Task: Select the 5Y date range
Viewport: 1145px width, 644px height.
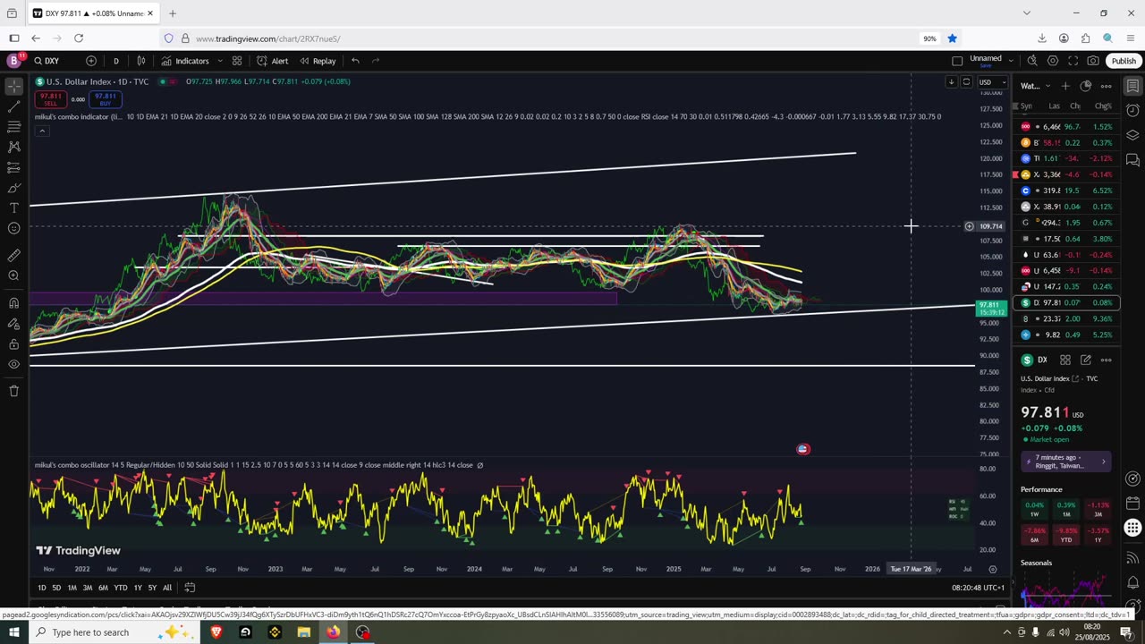Action: click(x=152, y=588)
